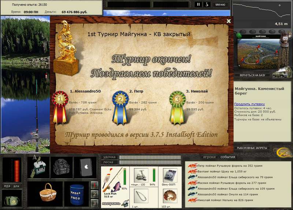Pause the game with the pause button
293x210 pixels.
(198, 4)
